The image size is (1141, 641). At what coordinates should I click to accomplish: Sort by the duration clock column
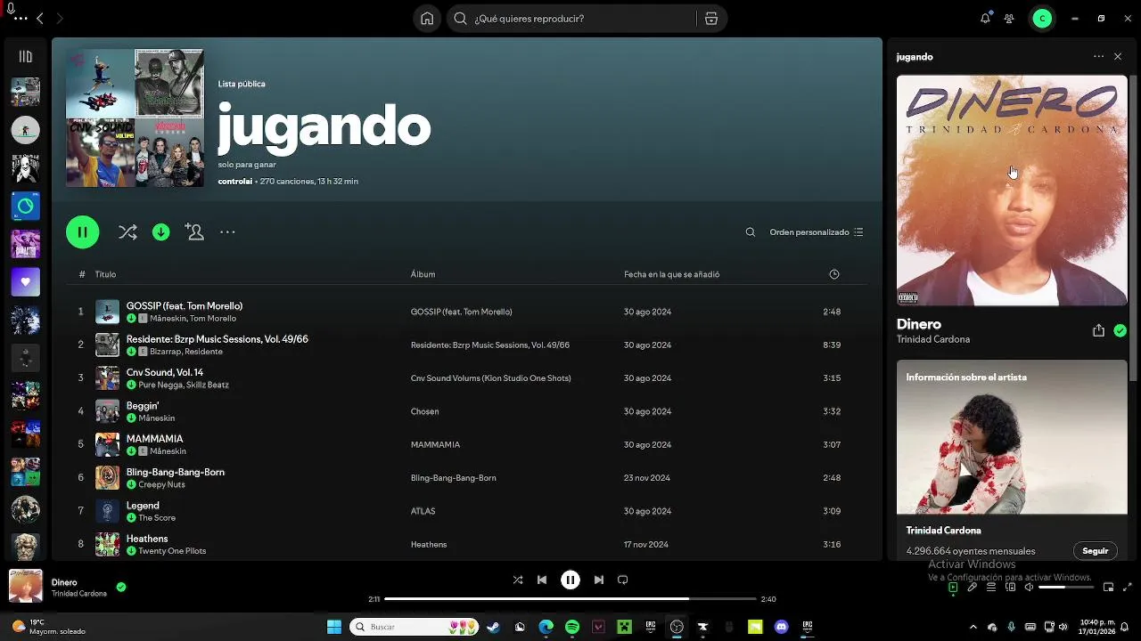834,274
